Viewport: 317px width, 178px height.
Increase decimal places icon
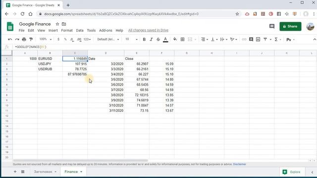(x=79, y=40)
